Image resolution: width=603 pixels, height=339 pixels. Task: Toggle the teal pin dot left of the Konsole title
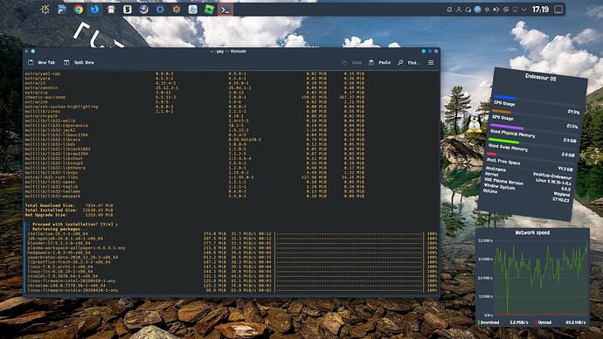click(x=33, y=52)
